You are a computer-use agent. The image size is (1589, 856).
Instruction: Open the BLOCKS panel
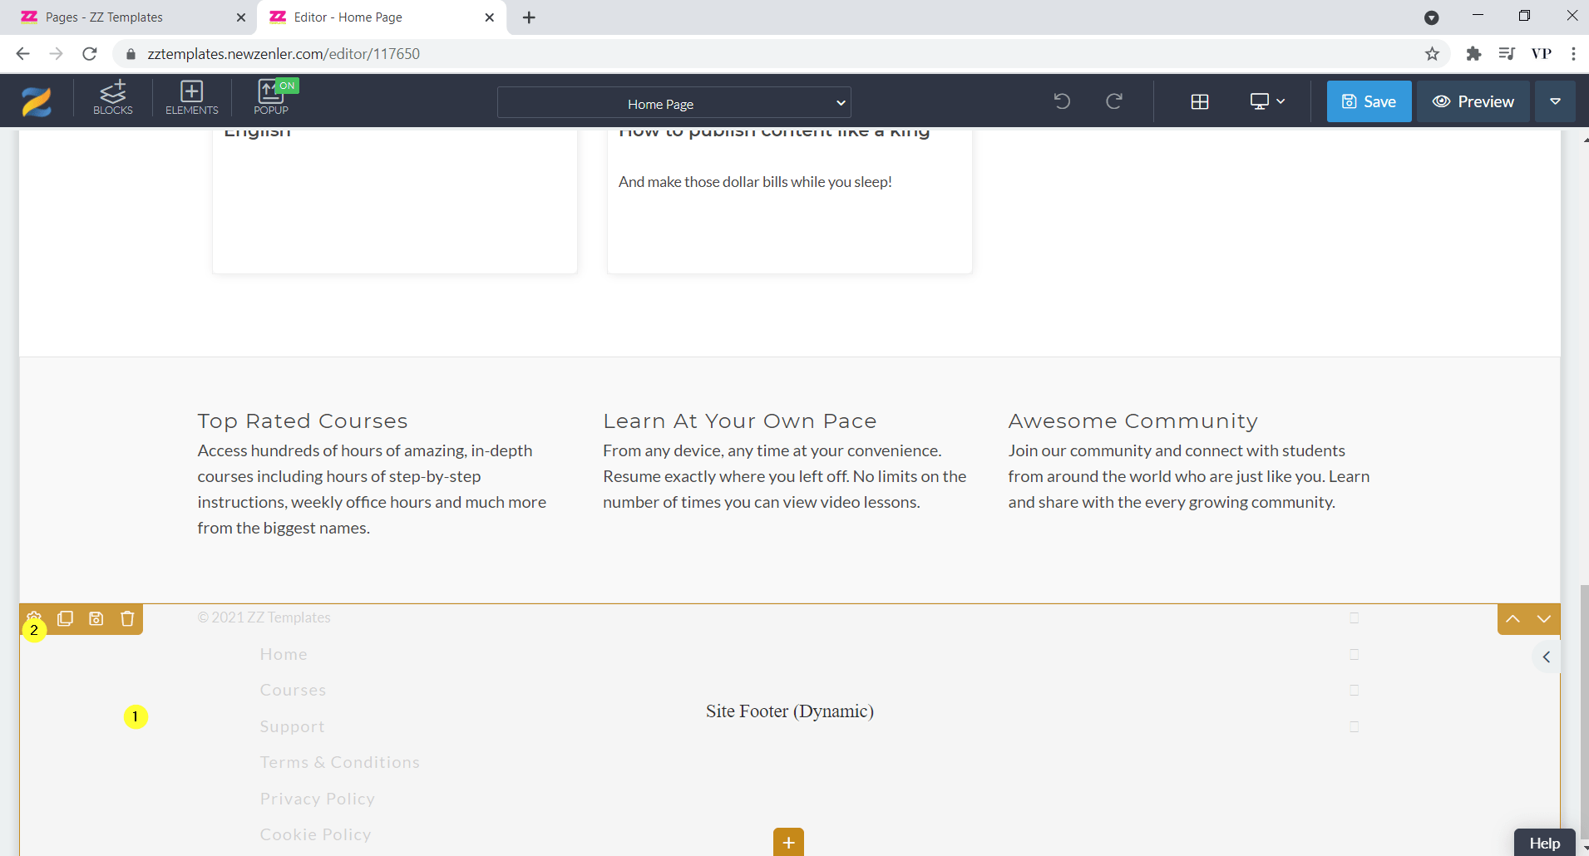[113, 98]
